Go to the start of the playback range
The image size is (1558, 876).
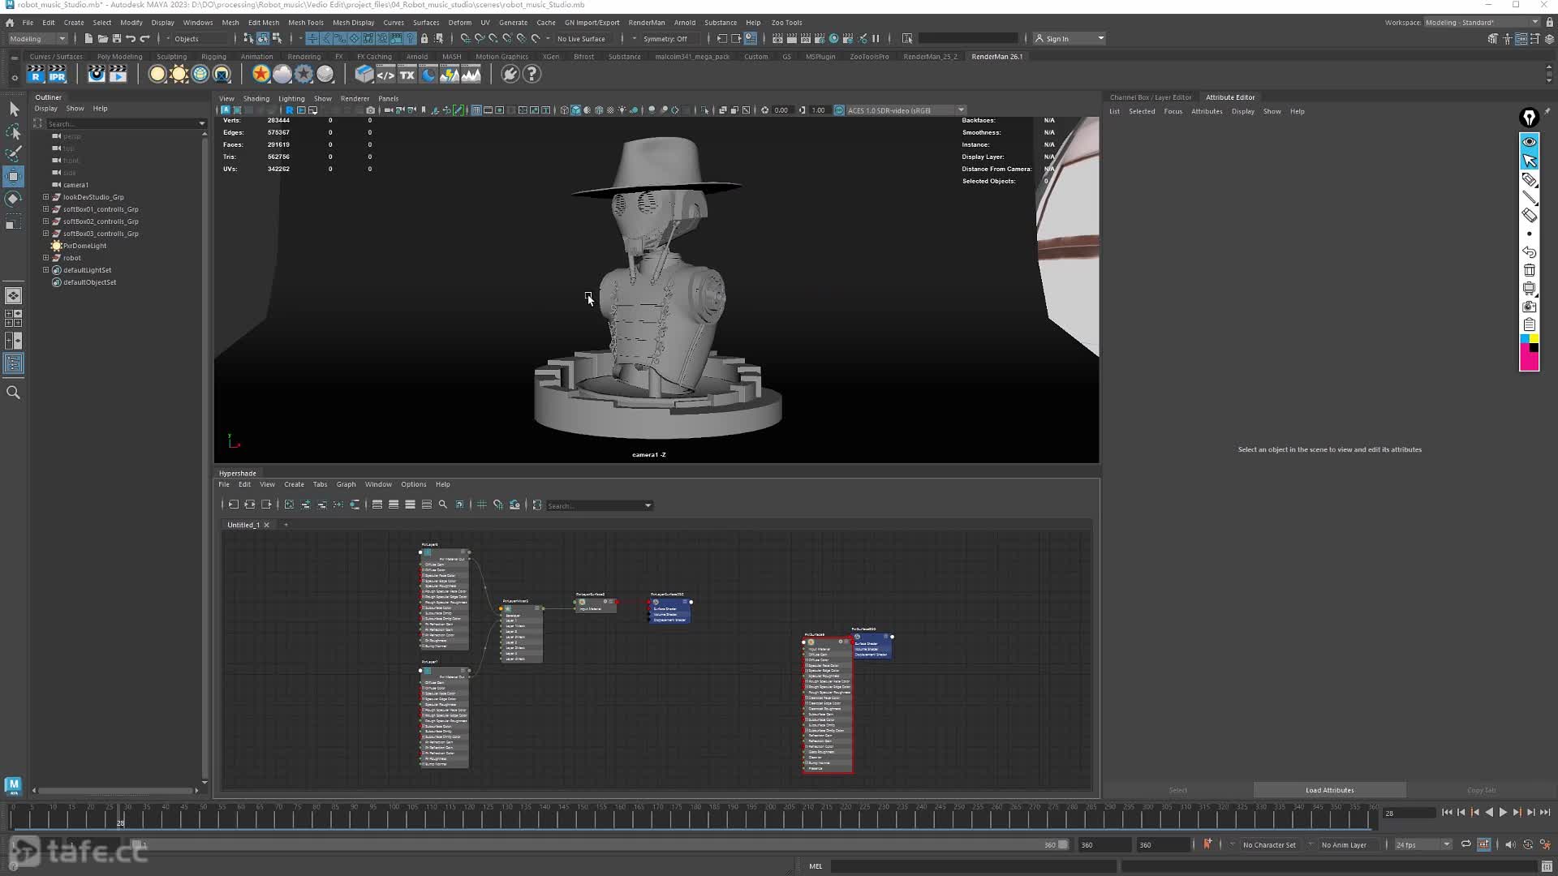pyautogui.click(x=1447, y=812)
